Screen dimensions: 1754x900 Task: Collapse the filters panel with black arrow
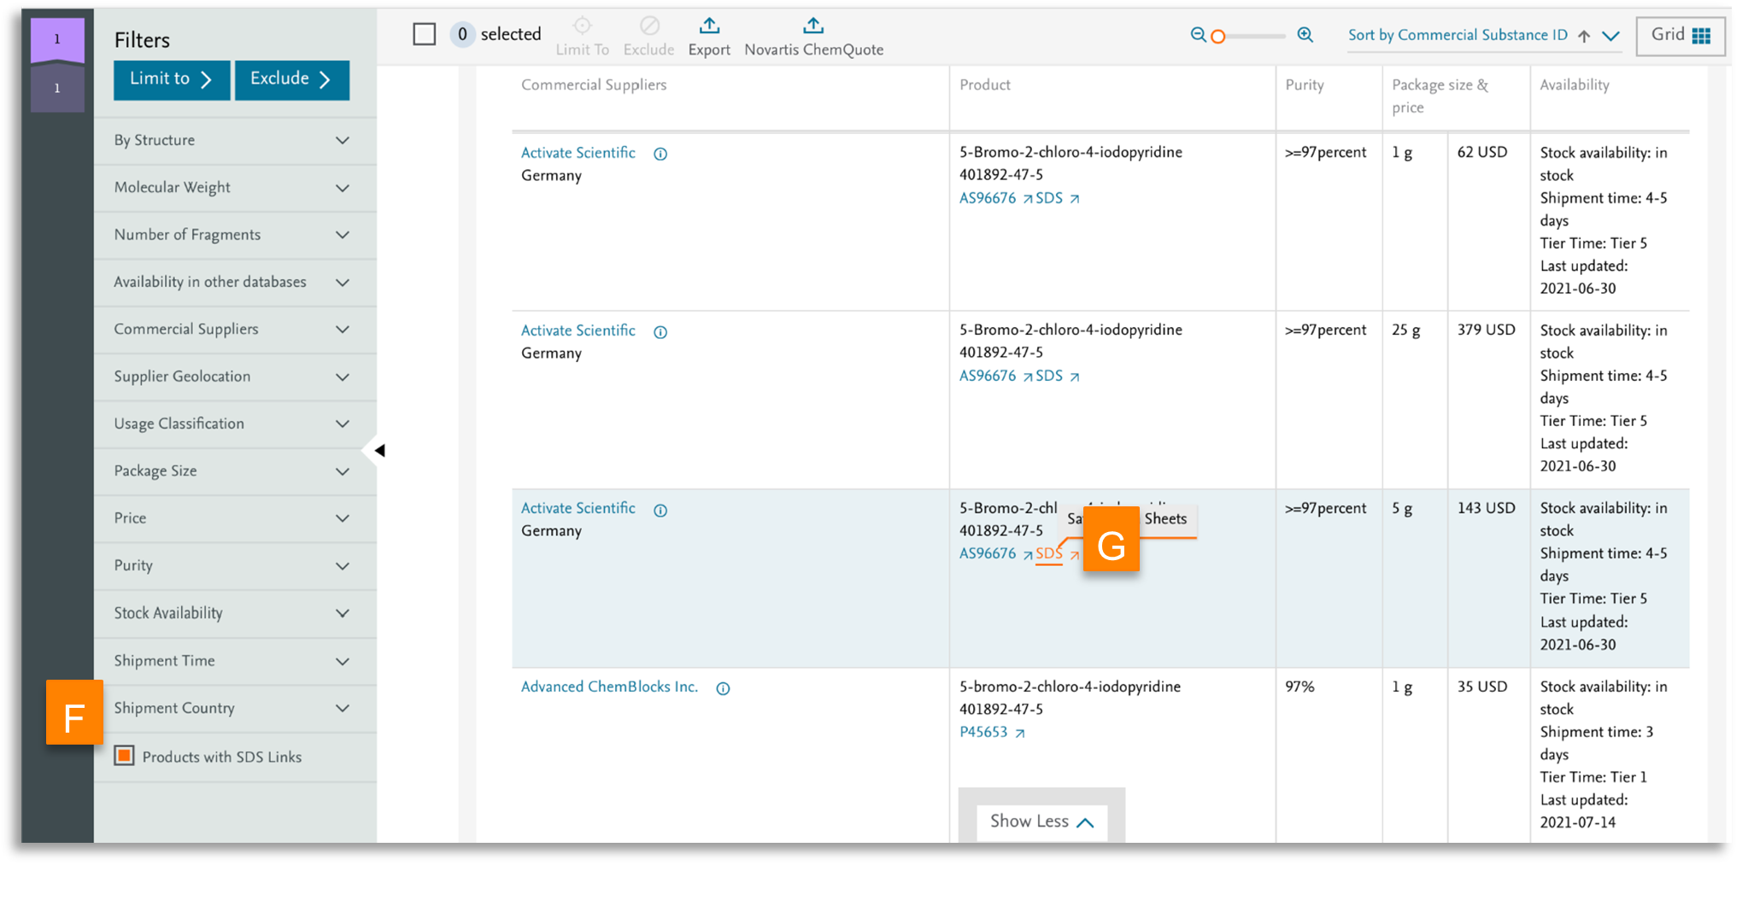(379, 450)
